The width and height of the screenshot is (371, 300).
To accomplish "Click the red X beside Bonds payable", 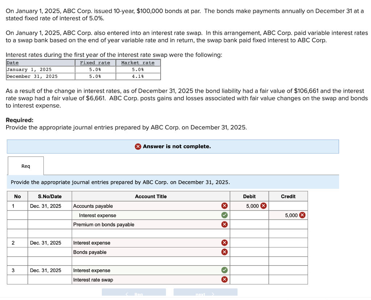I will click(x=224, y=252).
